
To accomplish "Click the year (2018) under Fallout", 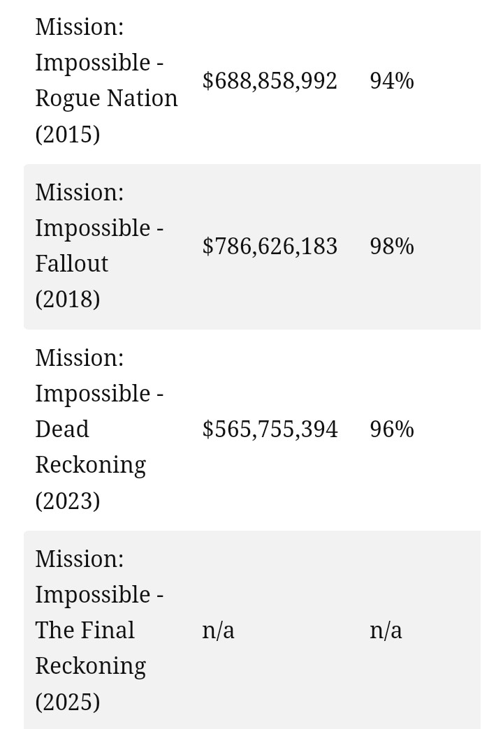I will coord(68,299).
